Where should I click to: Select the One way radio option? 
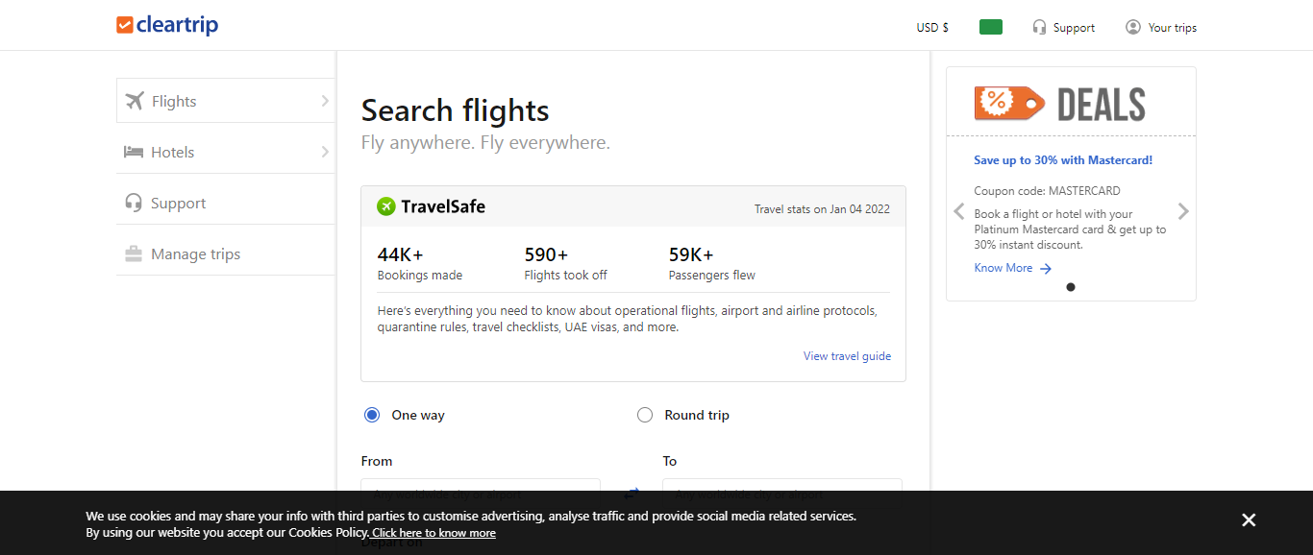point(372,415)
